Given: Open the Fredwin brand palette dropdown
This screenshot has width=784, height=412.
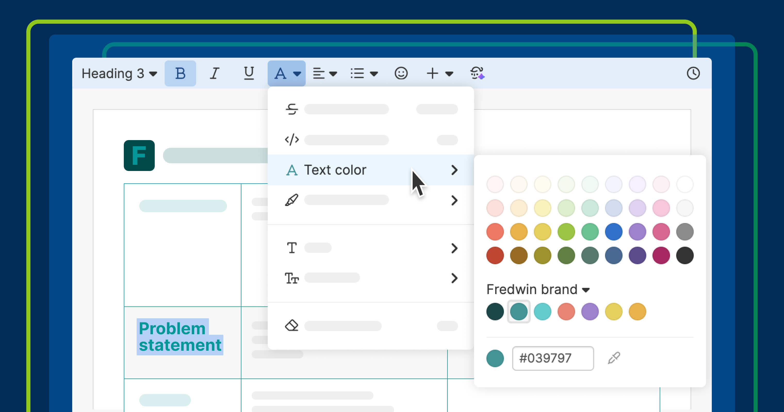Looking at the screenshot, I should [538, 289].
